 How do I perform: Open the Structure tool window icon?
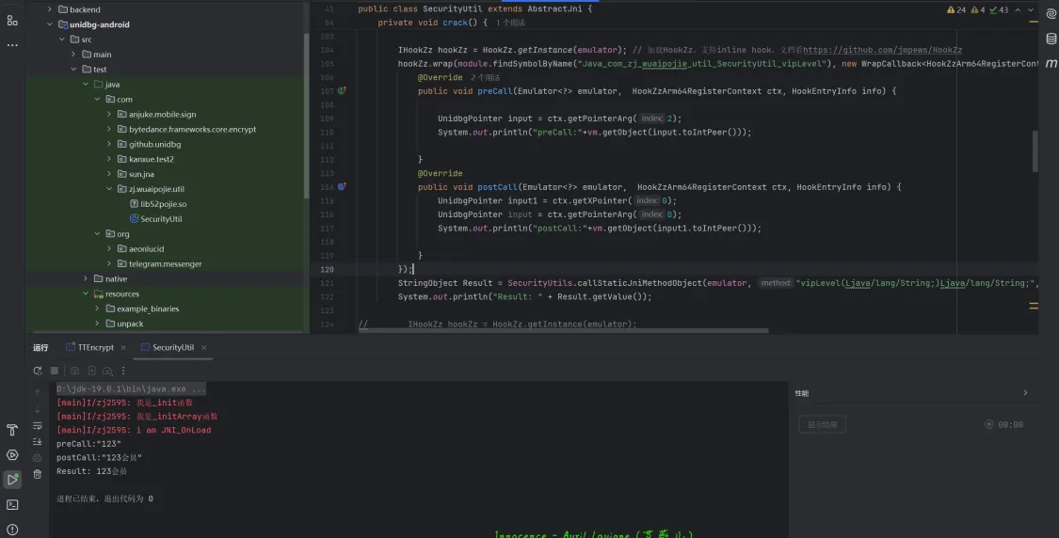pos(12,20)
